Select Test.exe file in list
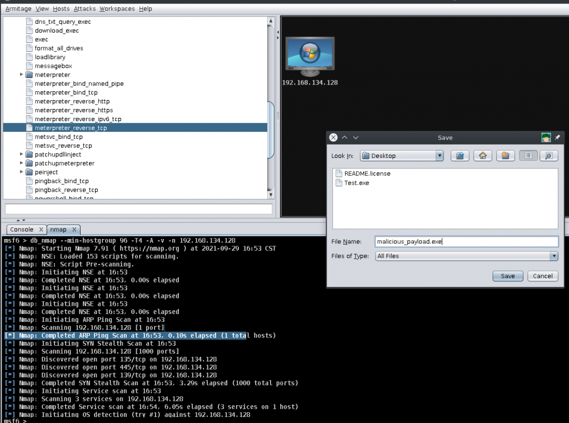 pyautogui.click(x=356, y=183)
